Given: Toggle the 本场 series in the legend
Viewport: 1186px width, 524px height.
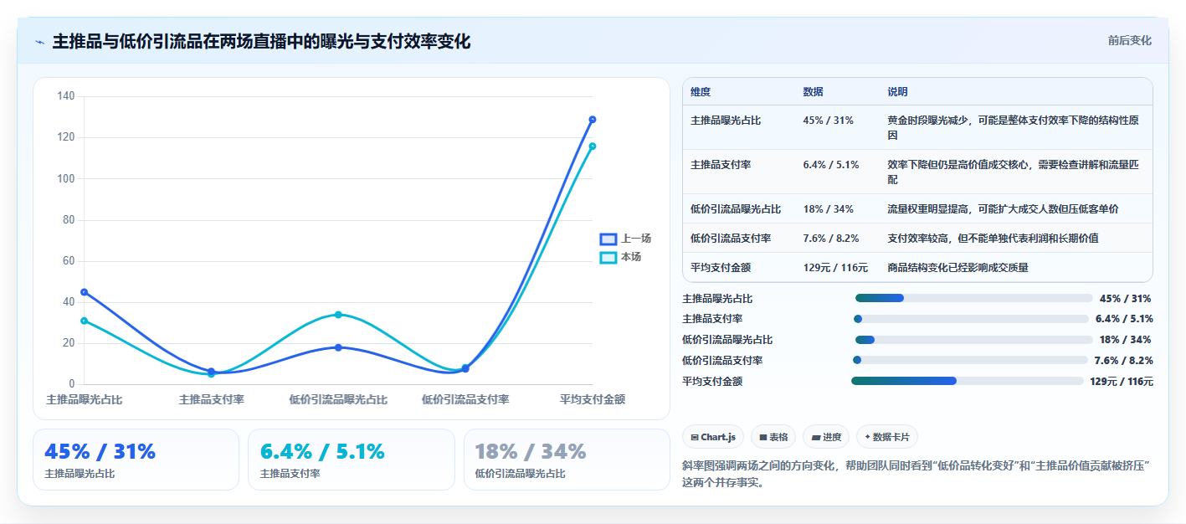Looking at the screenshot, I should point(621,257).
